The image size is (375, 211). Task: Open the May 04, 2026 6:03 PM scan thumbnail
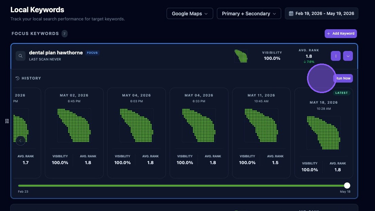click(x=137, y=125)
